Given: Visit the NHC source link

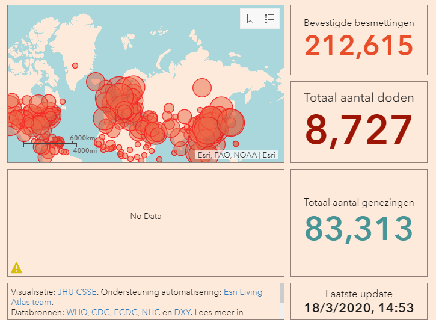Looking at the screenshot, I should click(150, 313).
